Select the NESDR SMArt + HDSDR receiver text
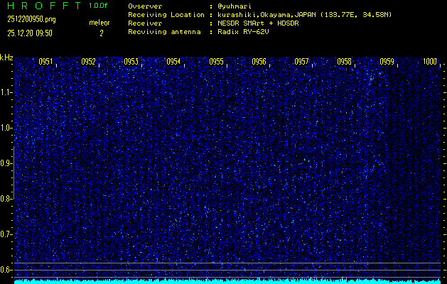This screenshot has height=284, width=447. (x=260, y=23)
